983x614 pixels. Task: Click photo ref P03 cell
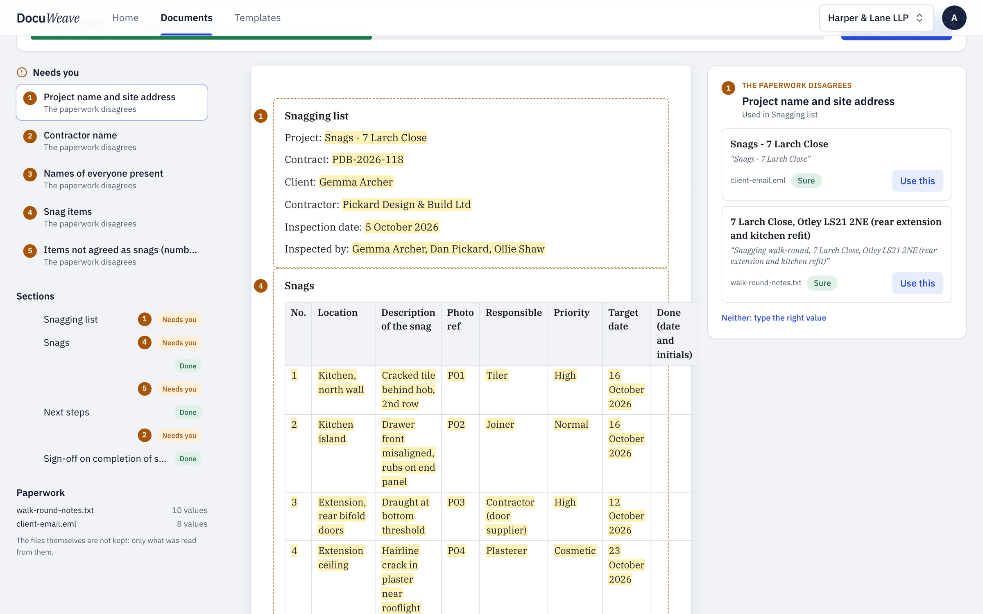click(456, 502)
